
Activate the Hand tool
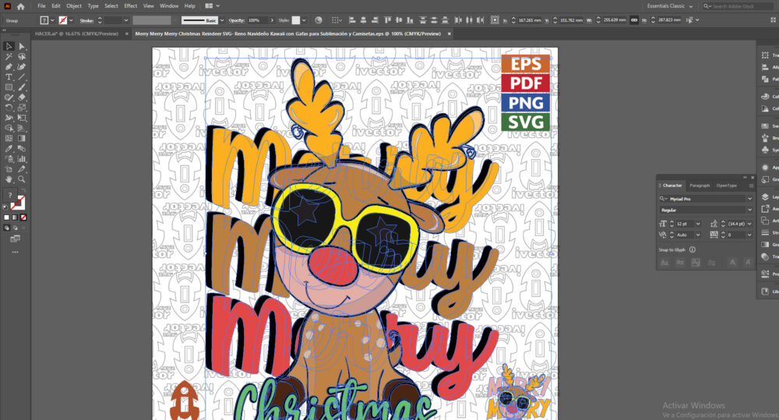click(9, 179)
